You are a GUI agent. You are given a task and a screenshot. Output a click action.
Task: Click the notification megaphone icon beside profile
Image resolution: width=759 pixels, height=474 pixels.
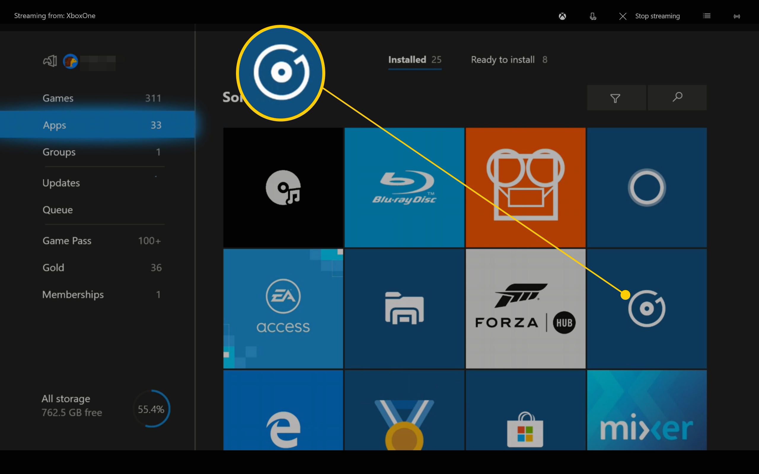click(x=50, y=61)
